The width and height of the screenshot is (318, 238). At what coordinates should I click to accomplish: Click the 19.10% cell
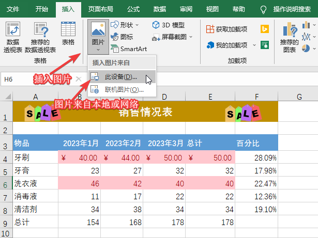(x=256, y=209)
